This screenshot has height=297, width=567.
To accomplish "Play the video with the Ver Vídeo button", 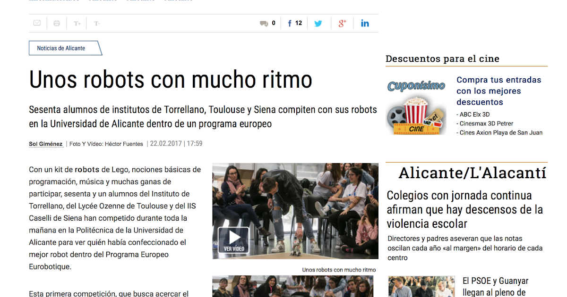I will pos(233,239).
